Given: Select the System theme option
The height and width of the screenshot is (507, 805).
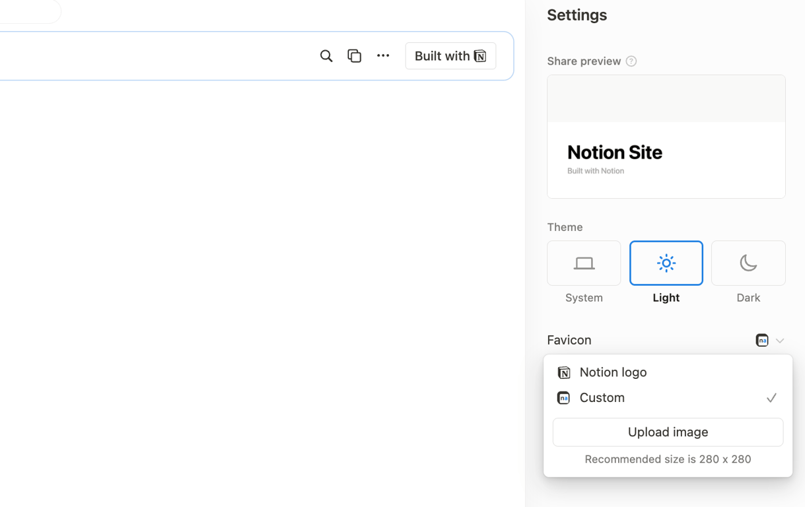Looking at the screenshot, I should [x=584, y=263].
